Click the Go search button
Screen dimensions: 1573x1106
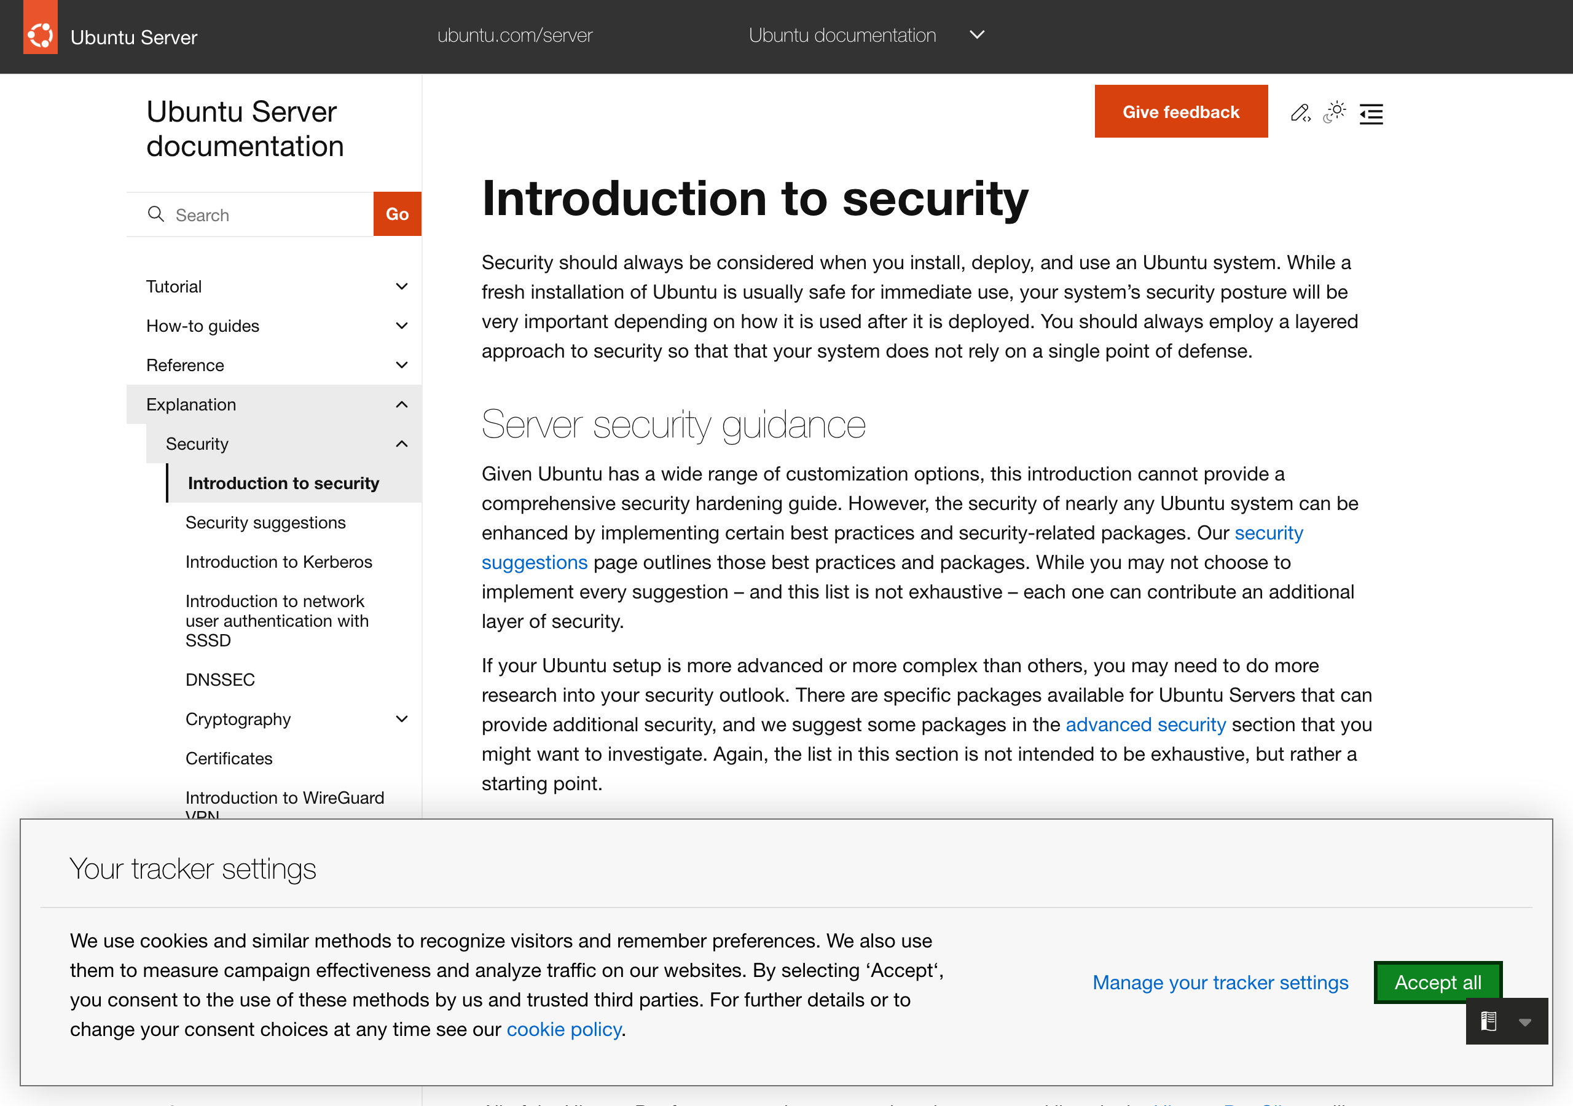(x=397, y=214)
